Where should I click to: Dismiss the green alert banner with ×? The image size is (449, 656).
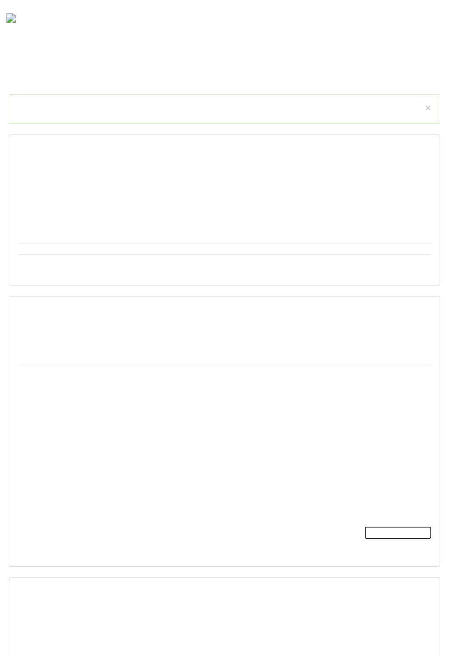point(428,108)
